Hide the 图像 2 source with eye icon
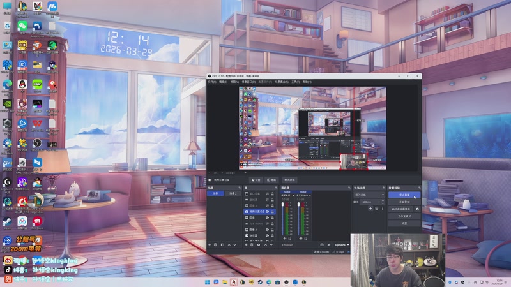This screenshot has height=287, width=511. tap(267, 230)
